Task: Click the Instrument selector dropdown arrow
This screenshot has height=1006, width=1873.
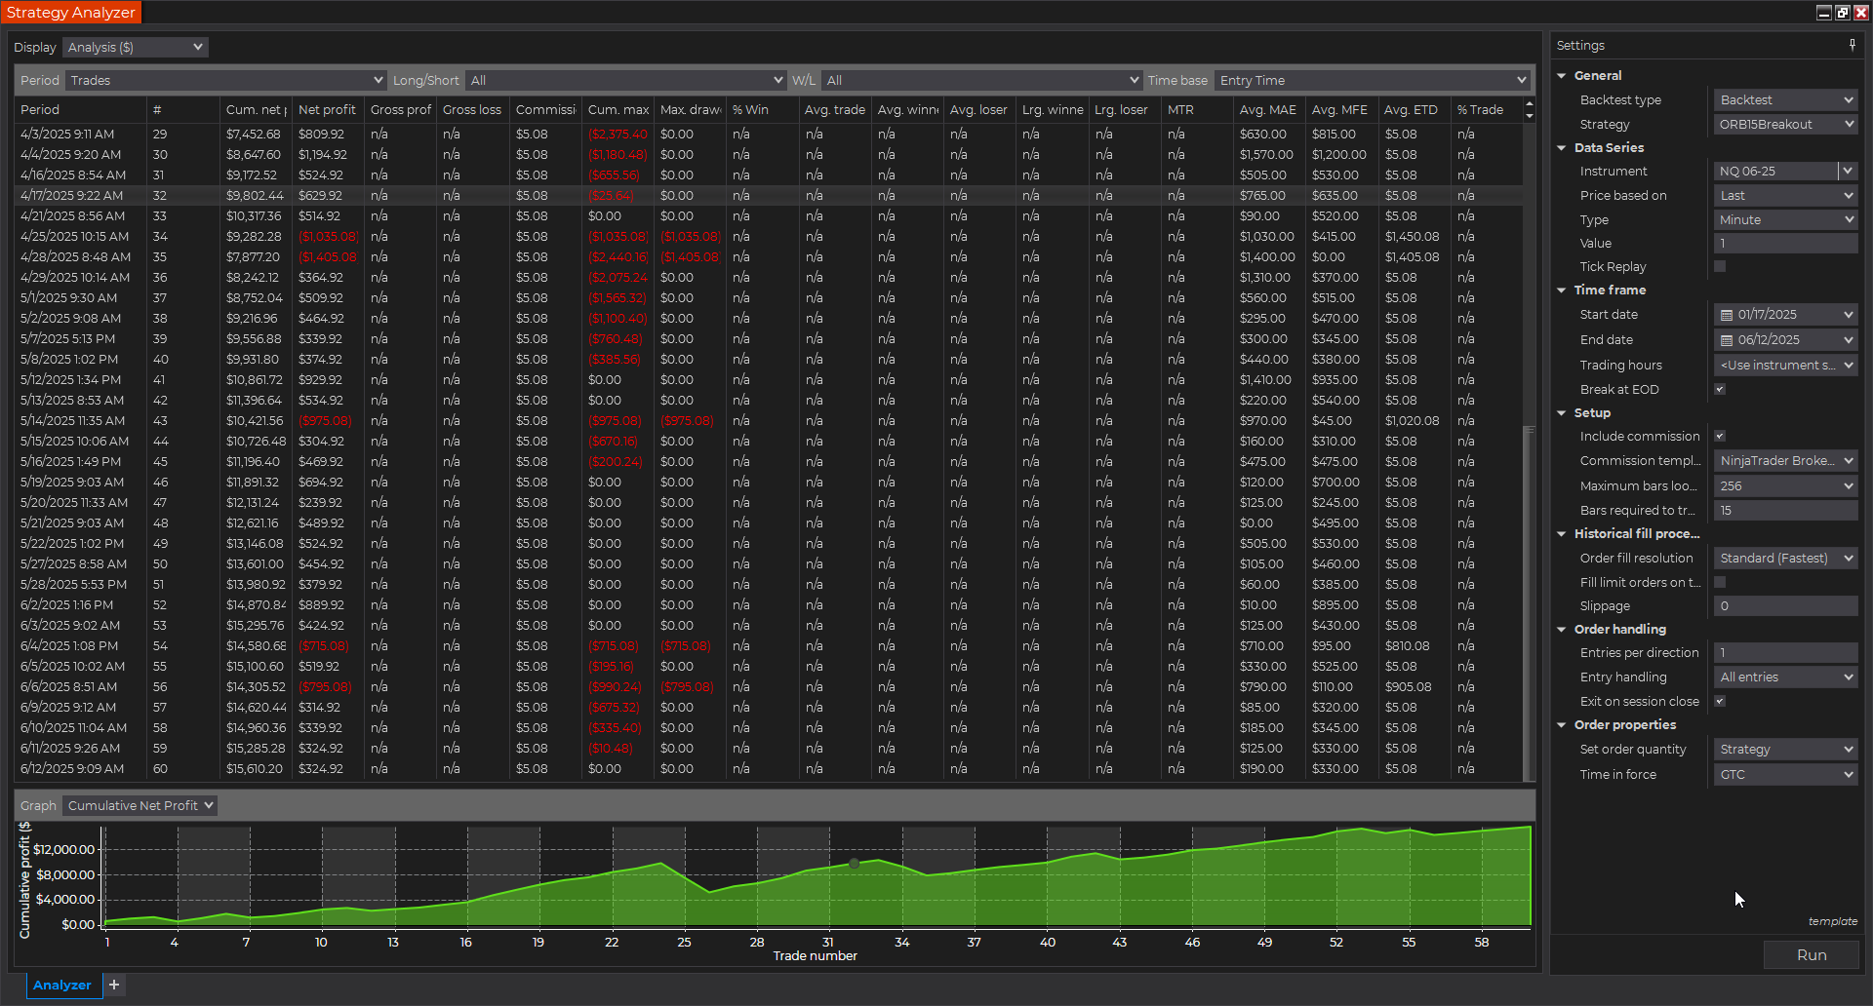Action: tap(1847, 172)
